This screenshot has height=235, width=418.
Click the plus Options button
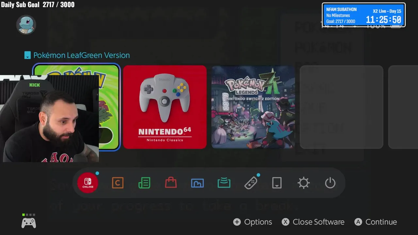pos(252,222)
